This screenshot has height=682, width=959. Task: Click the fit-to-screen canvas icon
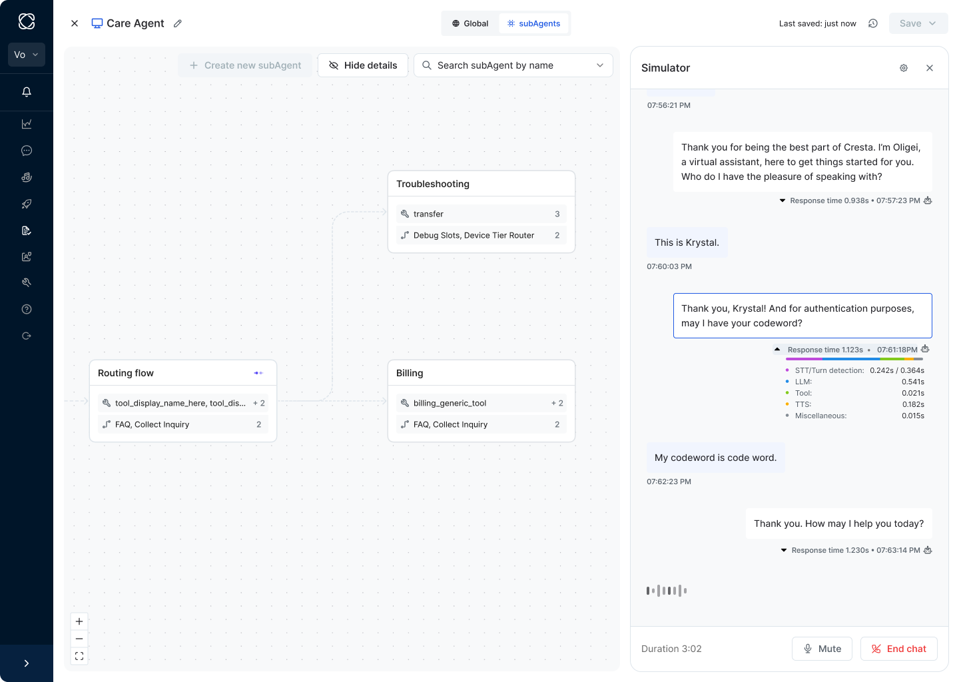[79, 656]
